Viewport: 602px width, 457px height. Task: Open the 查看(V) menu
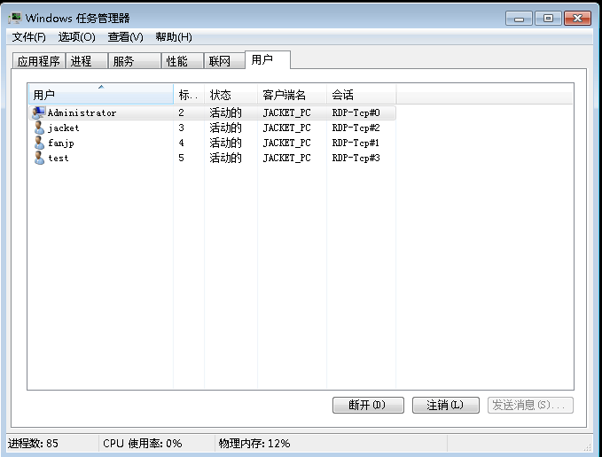(126, 37)
